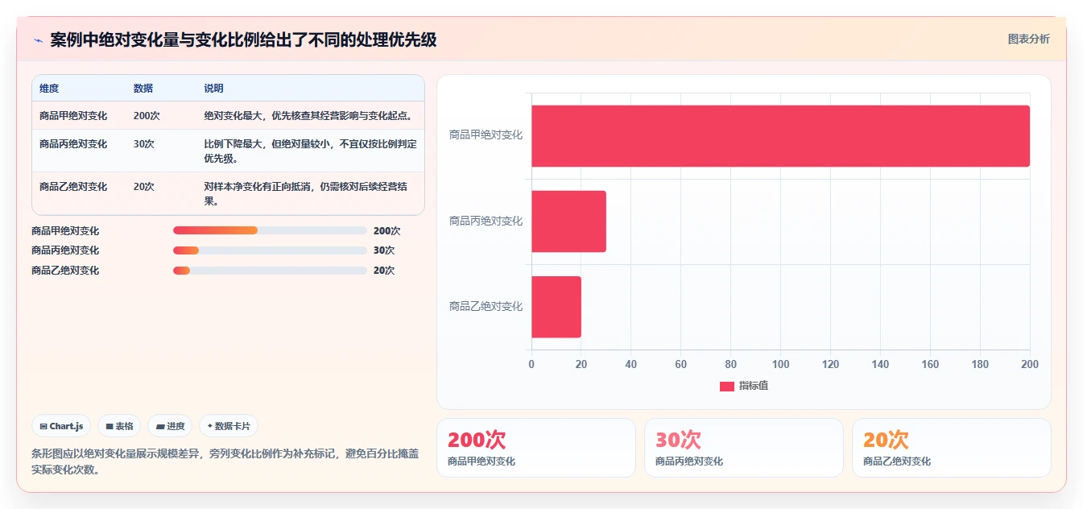Screen dimensions: 1083x509
Task: Open the large 200次 data card
Action: 535,448
